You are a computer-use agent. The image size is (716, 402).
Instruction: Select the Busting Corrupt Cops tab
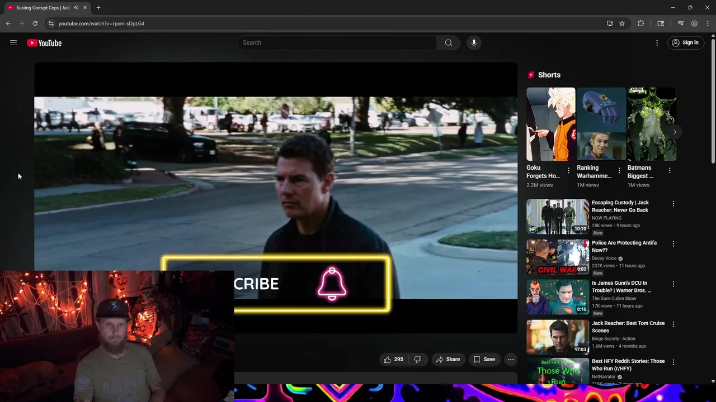[47, 8]
